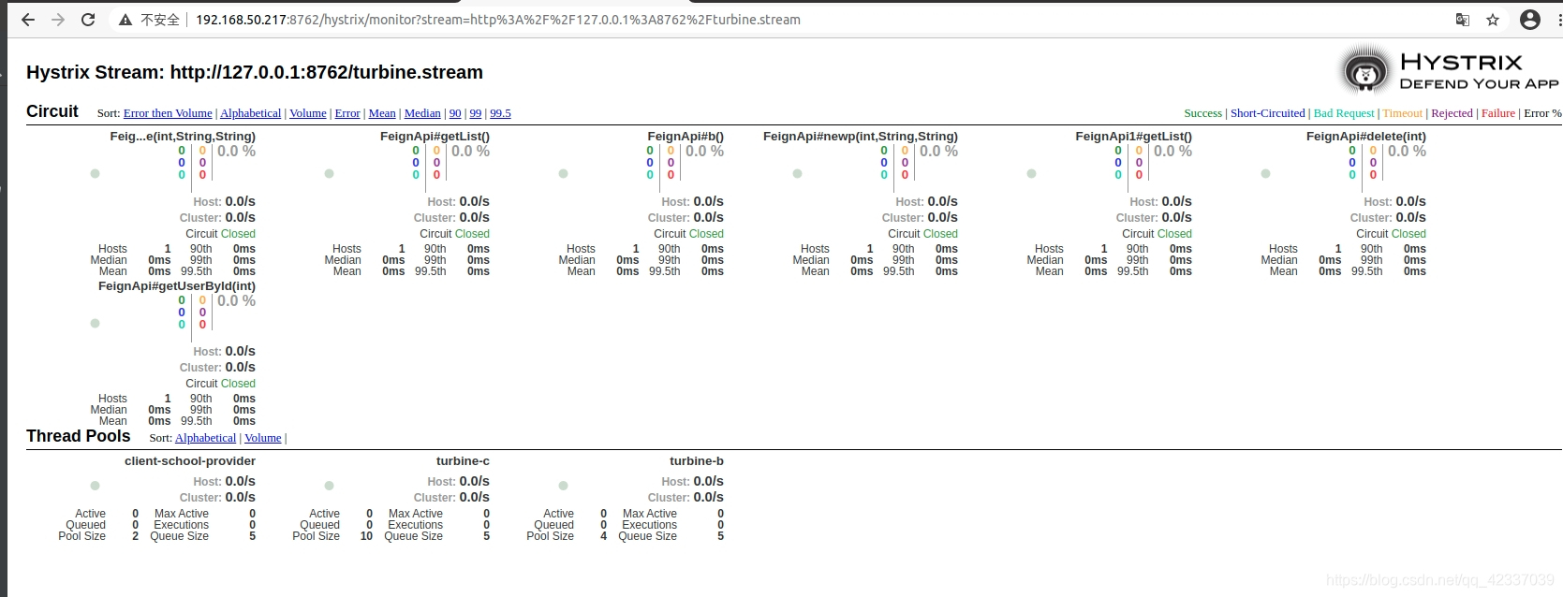Click the Circuit section heading
This screenshot has width=1563, height=597.
[52, 111]
